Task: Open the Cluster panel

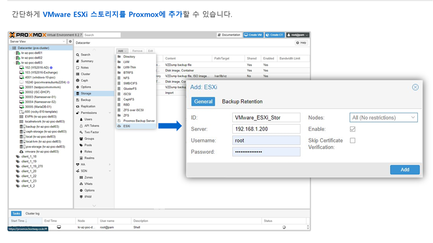Action: pos(83,74)
